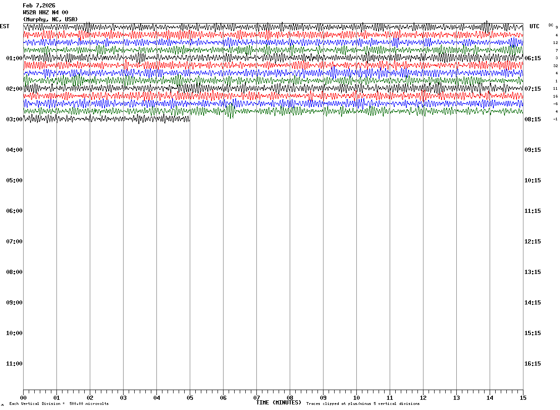The width and height of the screenshot is (560, 410).
Task: Click the "UTC" time zone header
Action: pyautogui.click(x=535, y=26)
